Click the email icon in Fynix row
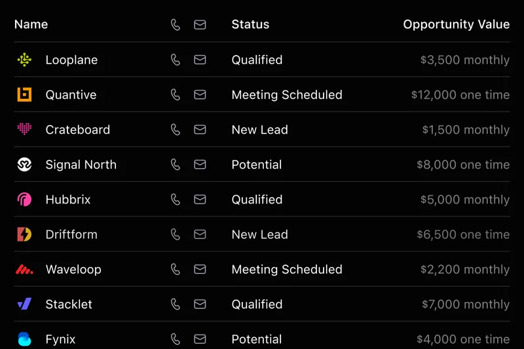 coord(200,339)
